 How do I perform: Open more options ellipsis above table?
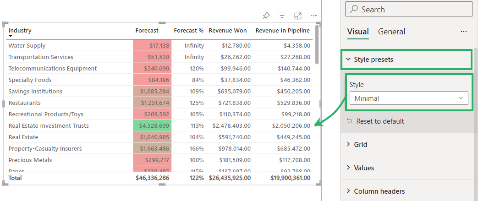pos(313,16)
